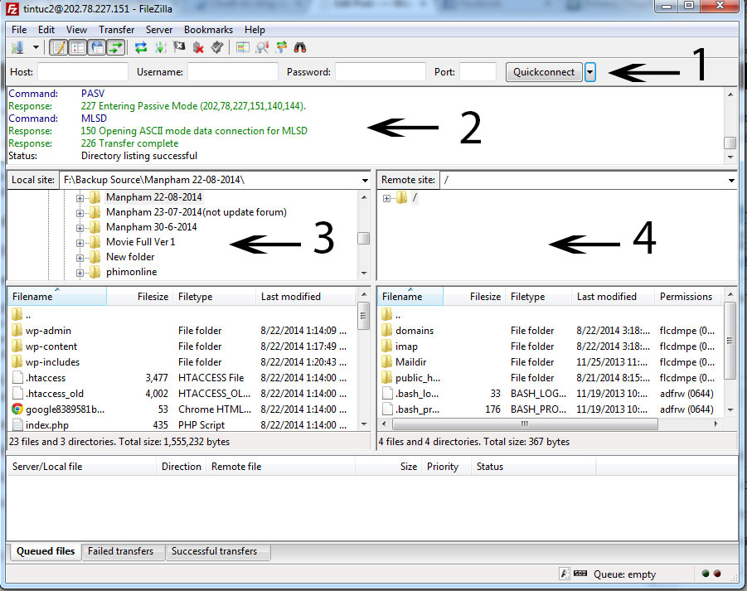The width and height of the screenshot is (747, 591).
Task: Open the Quickconnect history dropdown
Action: [590, 72]
